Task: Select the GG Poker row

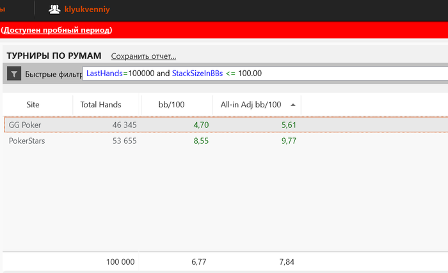Action: [226, 125]
